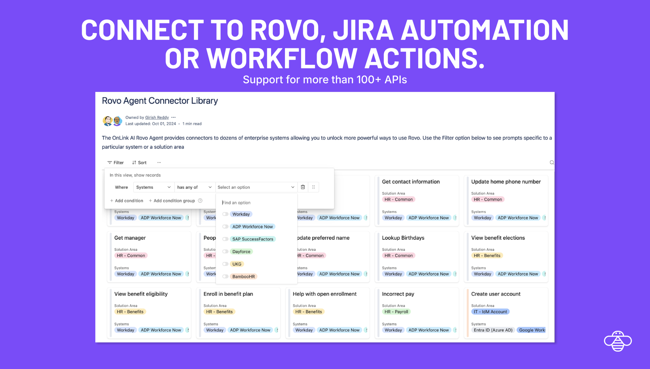Click the Girish Reddy owner link
This screenshot has width=650, height=369.
(157, 117)
